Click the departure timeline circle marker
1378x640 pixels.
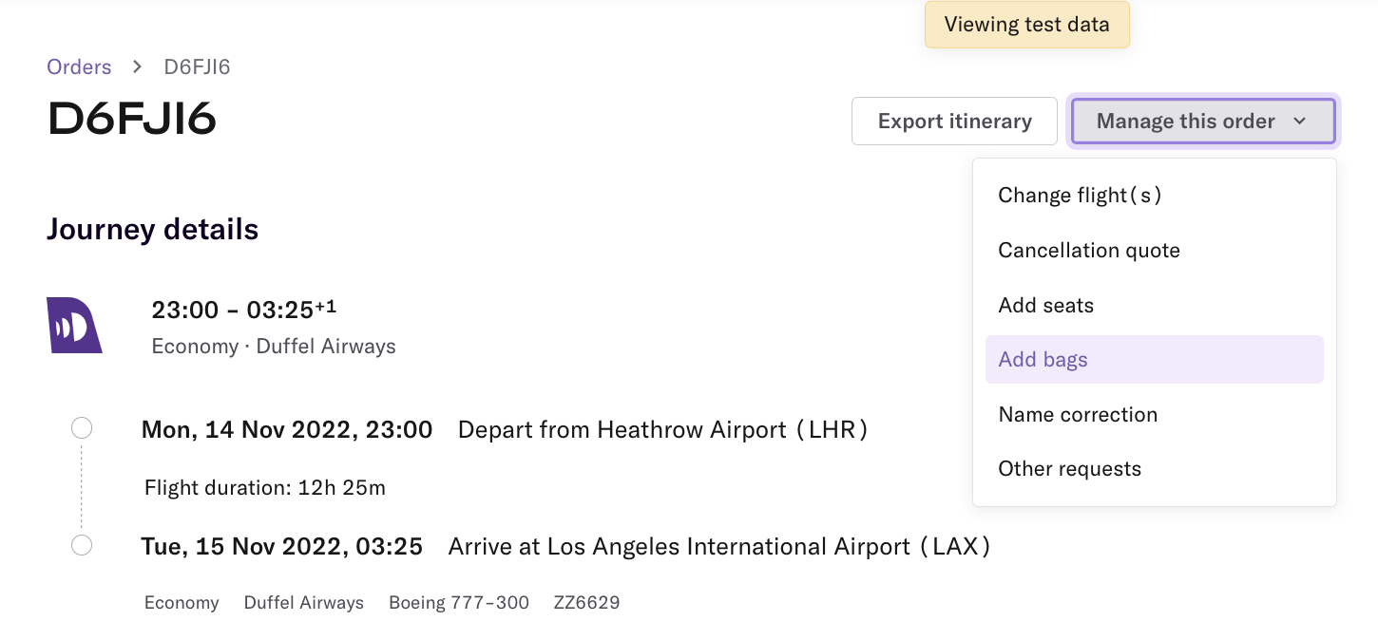click(x=82, y=428)
